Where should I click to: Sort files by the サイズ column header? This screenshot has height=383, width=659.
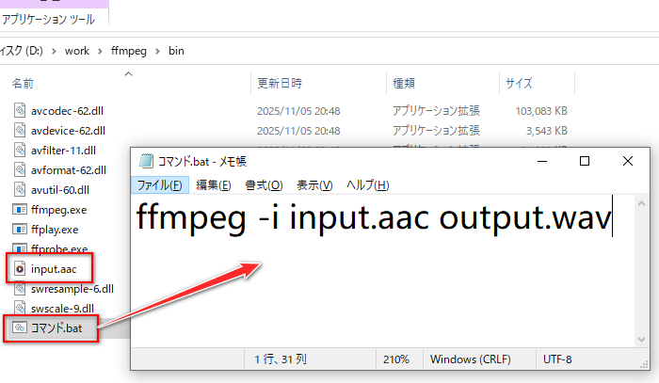519,83
